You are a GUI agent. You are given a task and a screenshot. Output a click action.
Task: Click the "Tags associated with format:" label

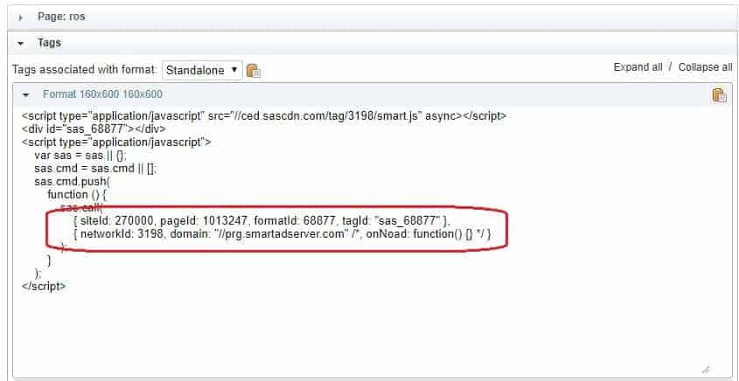point(84,70)
